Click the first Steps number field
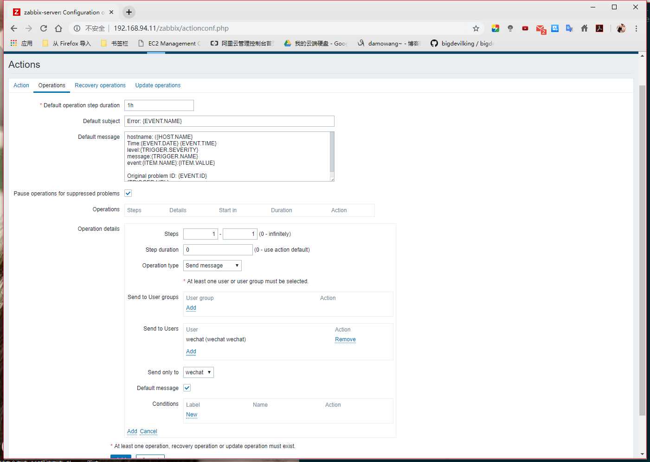Image resolution: width=650 pixels, height=462 pixels. click(x=200, y=234)
